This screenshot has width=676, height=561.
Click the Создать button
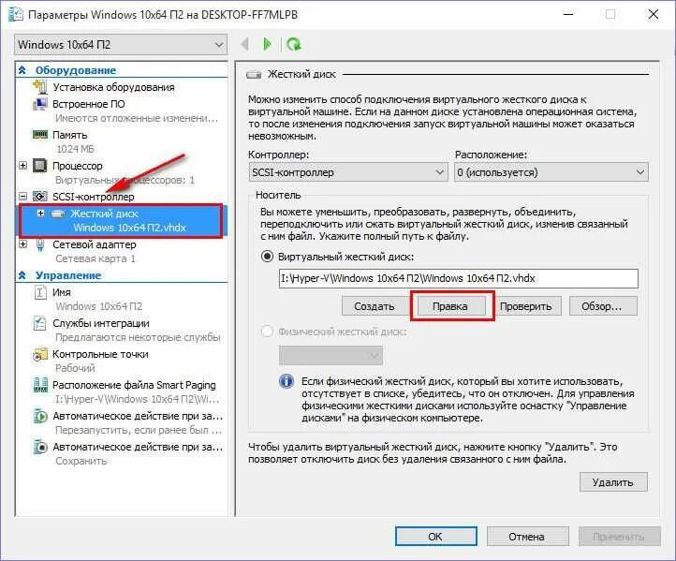375,306
